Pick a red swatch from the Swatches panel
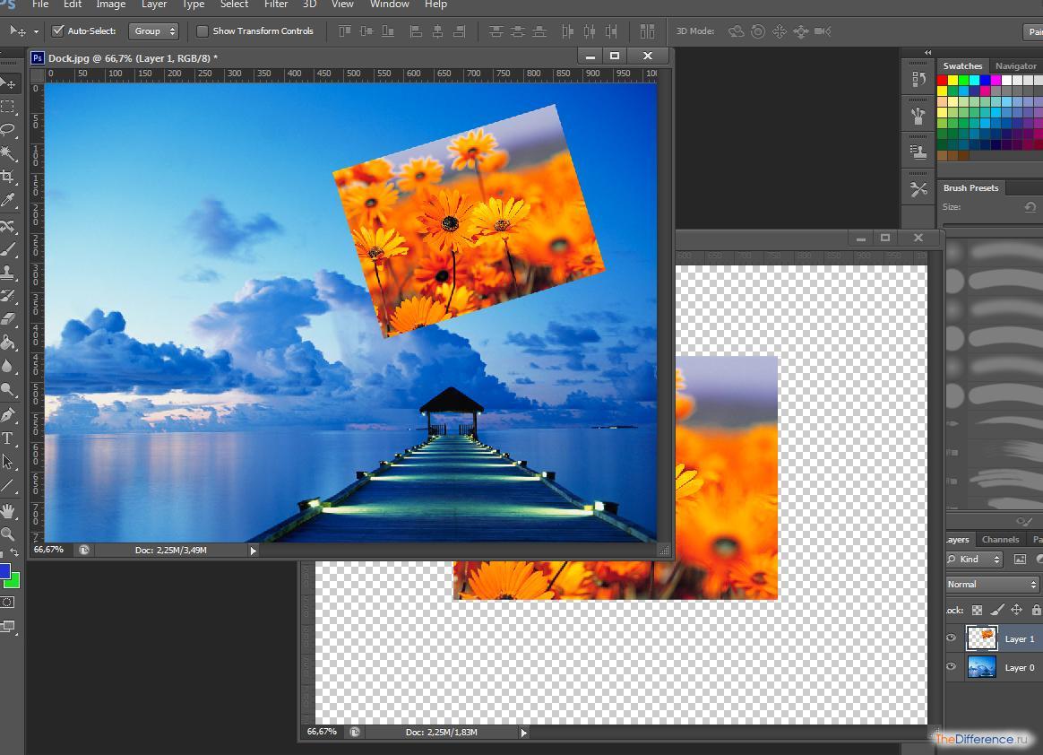Image resolution: width=1043 pixels, height=755 pixels. pyautogui.click(x=942, y=80)
